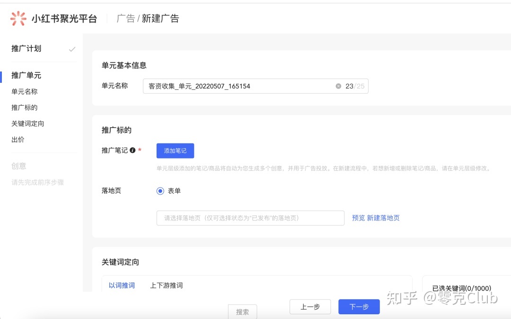Select 出价 in the left sidebar
511x319 pixels.
click(x=18, y=140)
